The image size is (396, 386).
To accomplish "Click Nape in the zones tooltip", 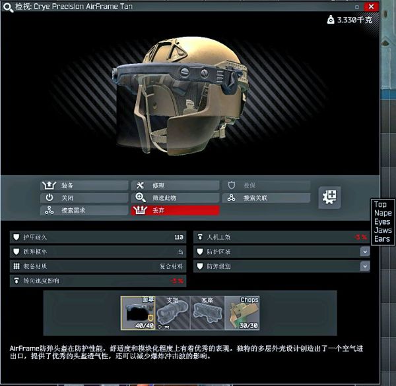I will (383, 213).
